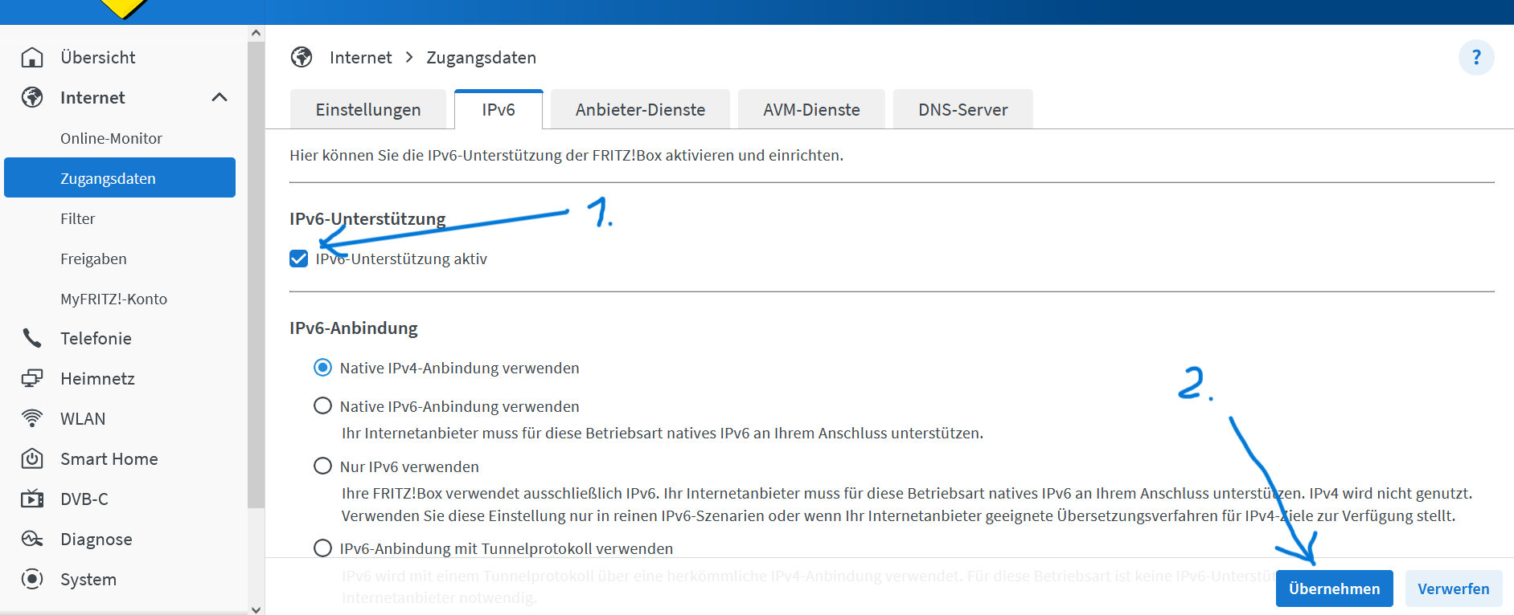Collapse the Internet menu chevron
The width and height of the screenshot is (1514, 615).
[x=220, y=97]
